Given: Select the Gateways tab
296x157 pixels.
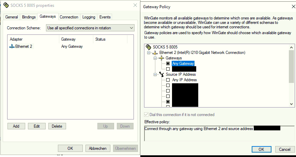Looking at the screenshot, I should pos(48,16).
